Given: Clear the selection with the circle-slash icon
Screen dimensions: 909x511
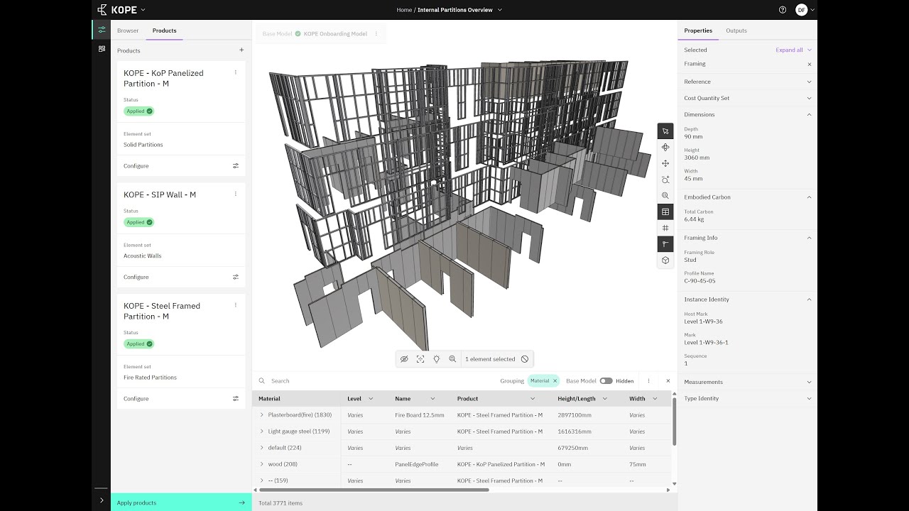Looking at the screenshot, I should coord(525,359).
